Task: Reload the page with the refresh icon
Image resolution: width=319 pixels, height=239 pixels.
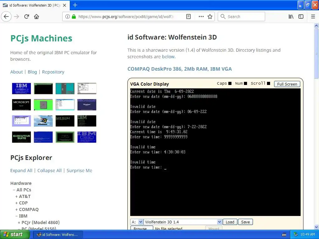Action: pos(26,16)
